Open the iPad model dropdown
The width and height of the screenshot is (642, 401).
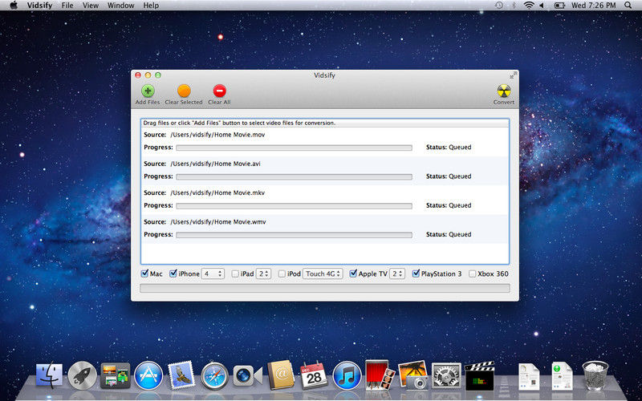point(263,273)
